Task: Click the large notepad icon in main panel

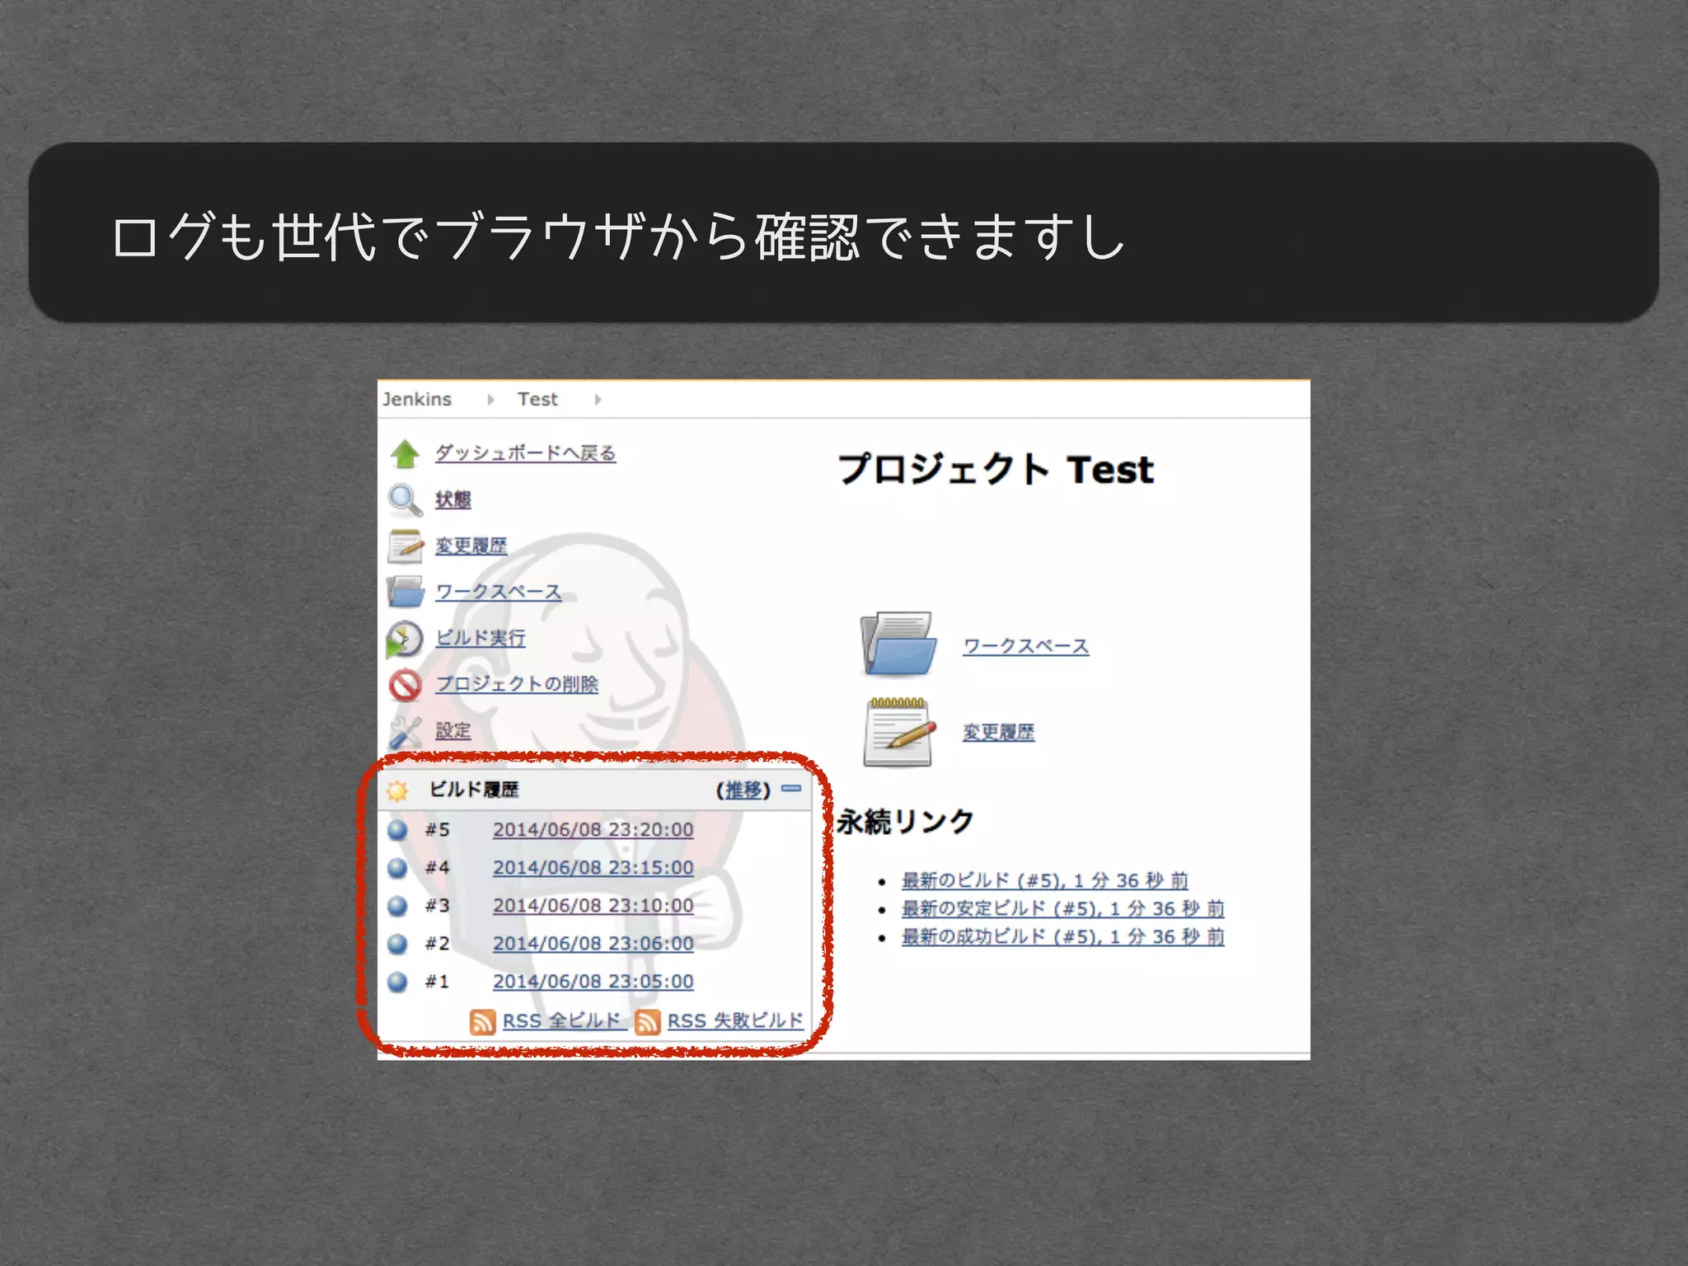Action: click(899, 732)
